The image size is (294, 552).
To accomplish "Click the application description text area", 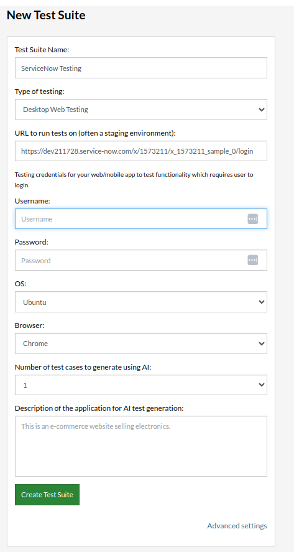I will pos(140,446).
